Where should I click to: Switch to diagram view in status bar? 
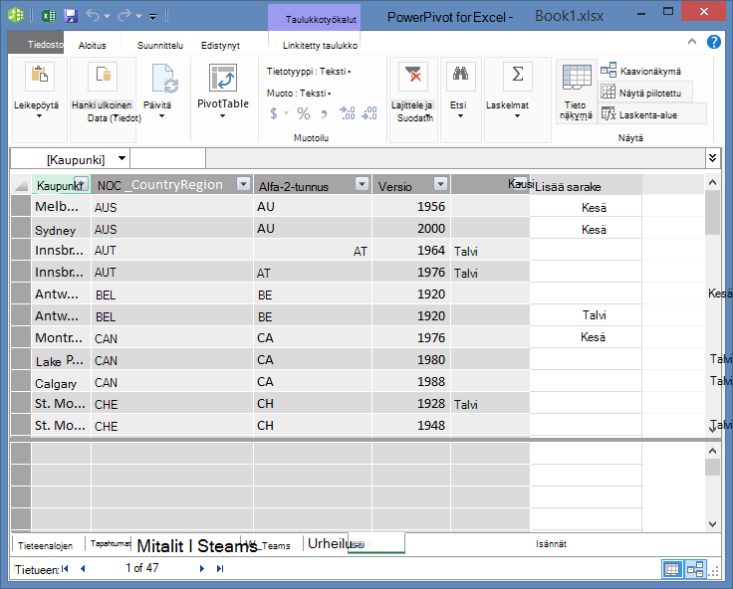point(695,569)
